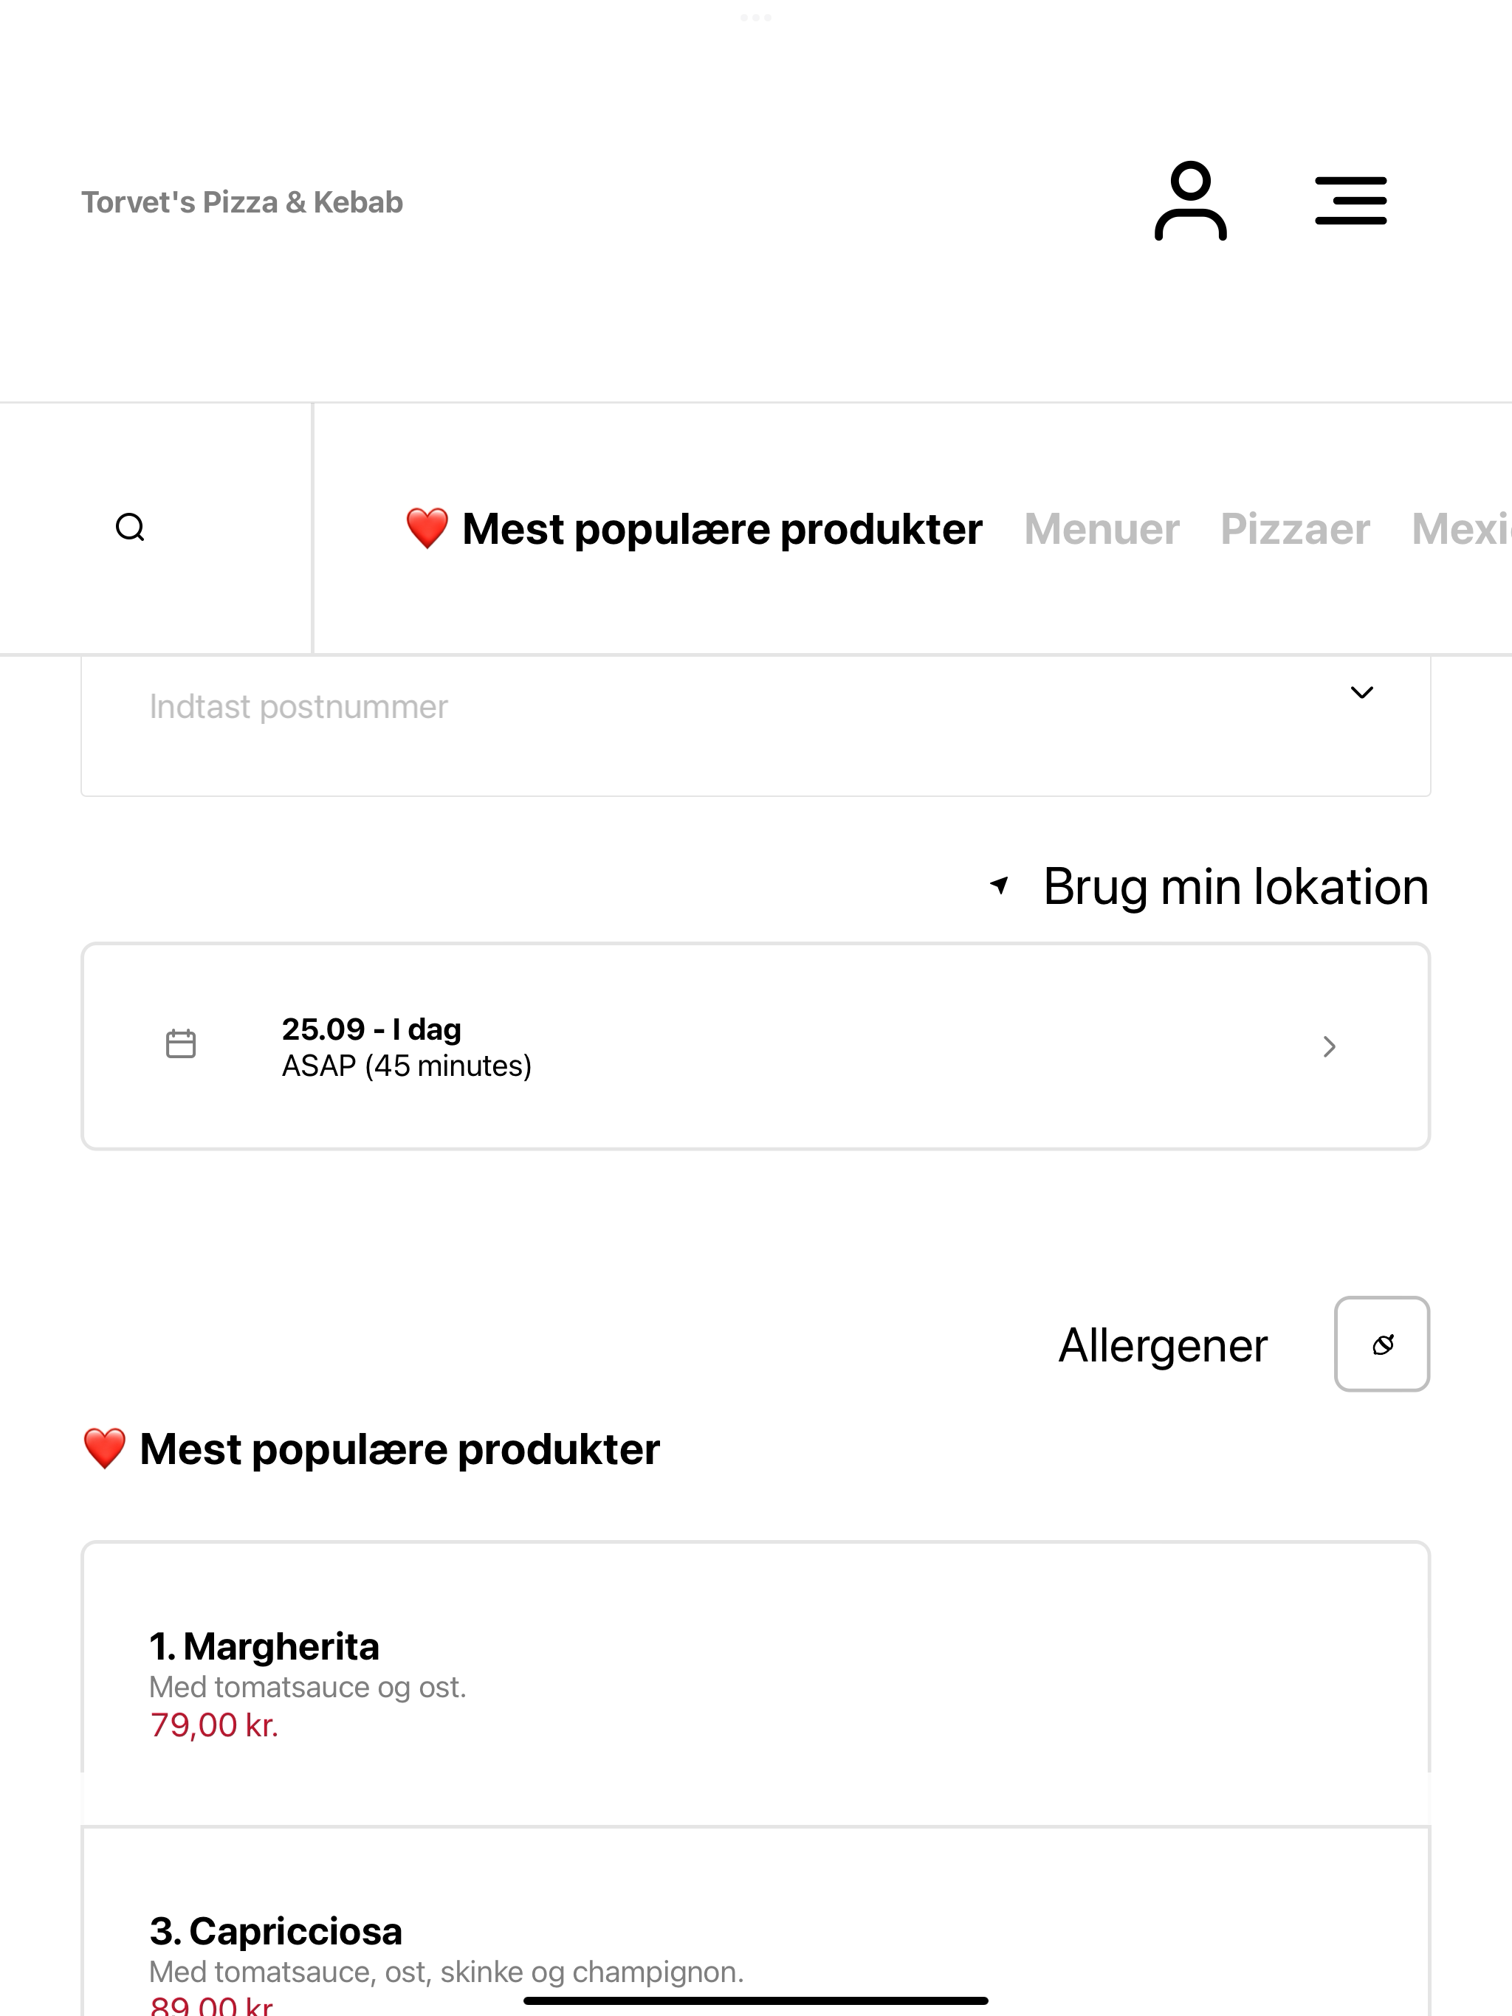Screen dimensions: 1512x2016
Task: Select the 1. Margherita pizza item
Action: click(756, 1683)
